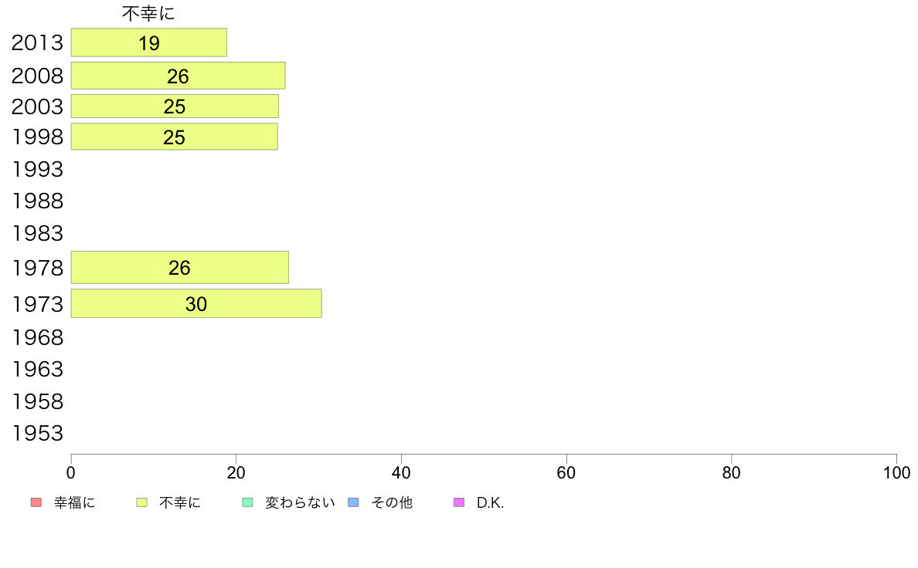918x568 pixels.
Task: Select the 2013 bar showing 19
Action: pyautogui.click(x=148, y=42)
